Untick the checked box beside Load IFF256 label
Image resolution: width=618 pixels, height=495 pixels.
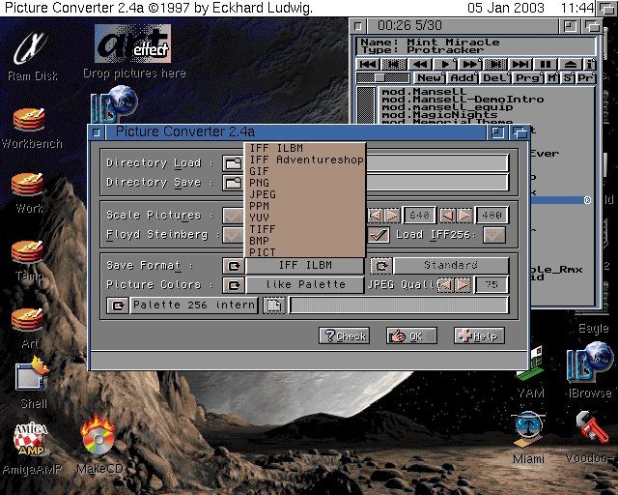[x=379, y=235]
